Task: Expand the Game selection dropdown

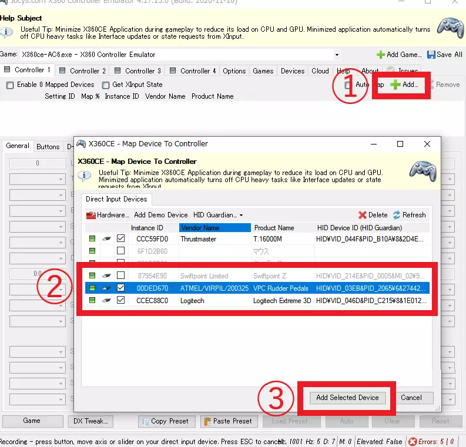Action: coord(337,55)
